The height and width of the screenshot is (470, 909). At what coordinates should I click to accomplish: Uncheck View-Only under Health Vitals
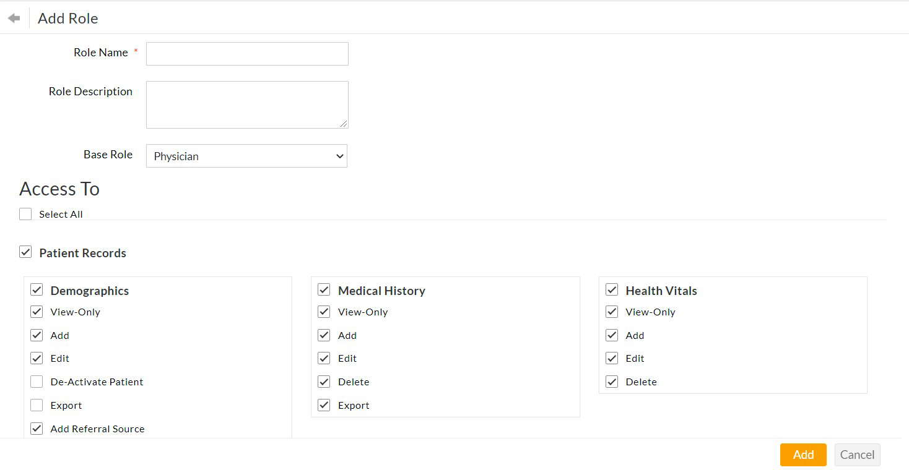(612, 312)
